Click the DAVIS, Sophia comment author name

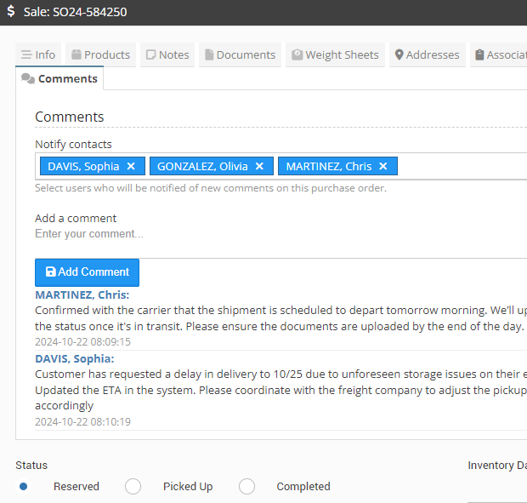coord(75,358)
